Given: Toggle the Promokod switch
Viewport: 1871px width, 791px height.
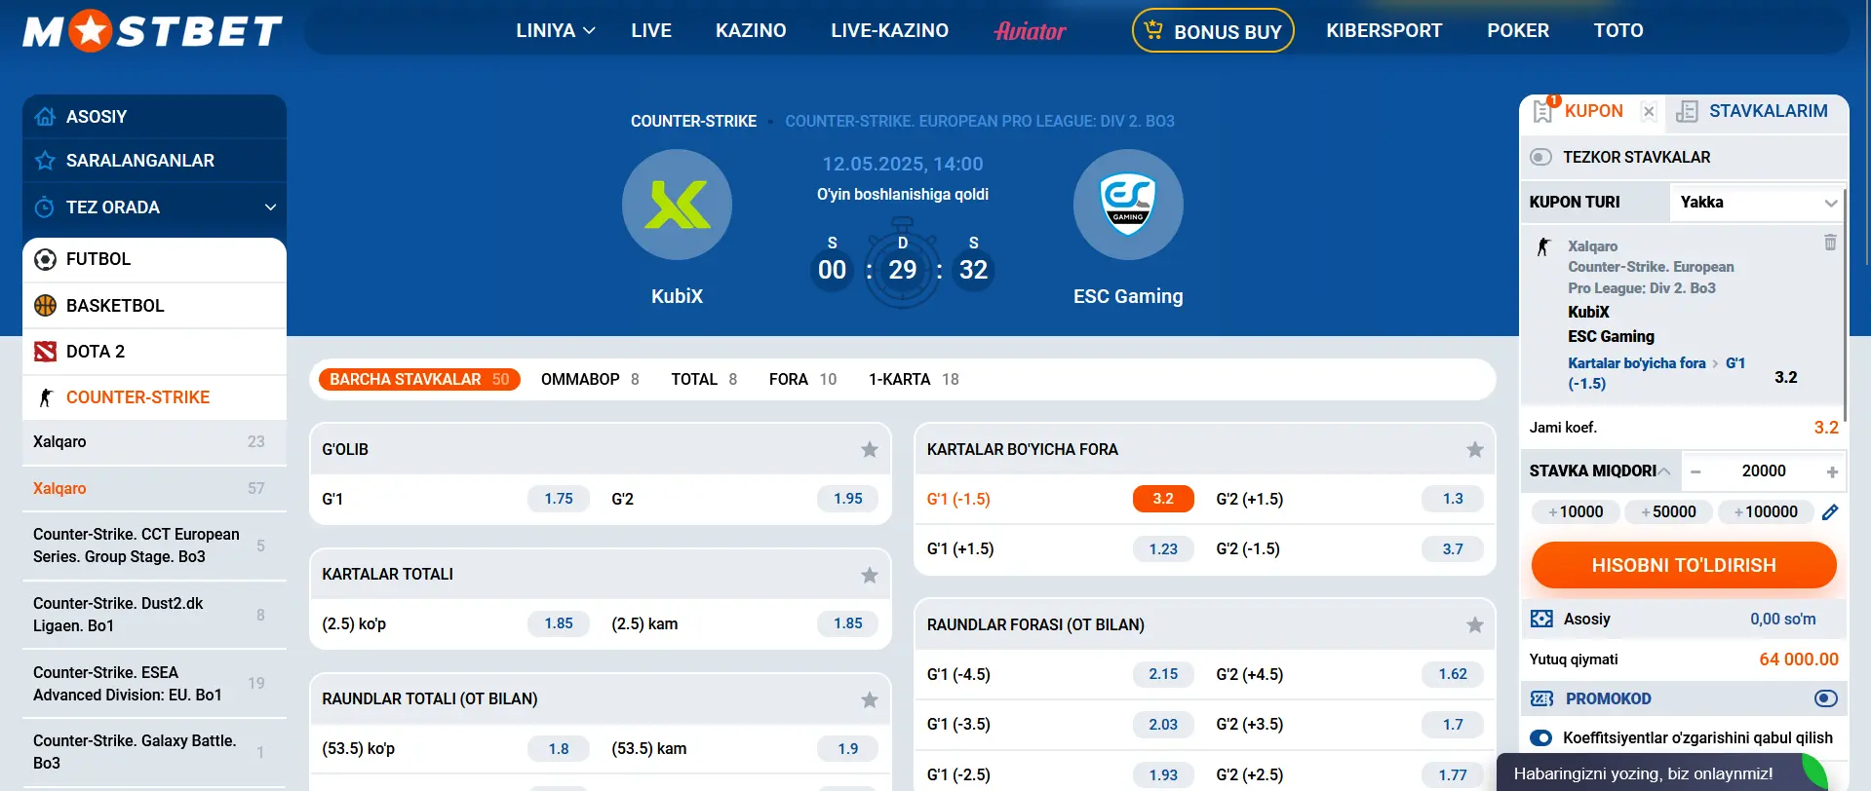Looking at the screenshot, I should tap(1826, 698).
